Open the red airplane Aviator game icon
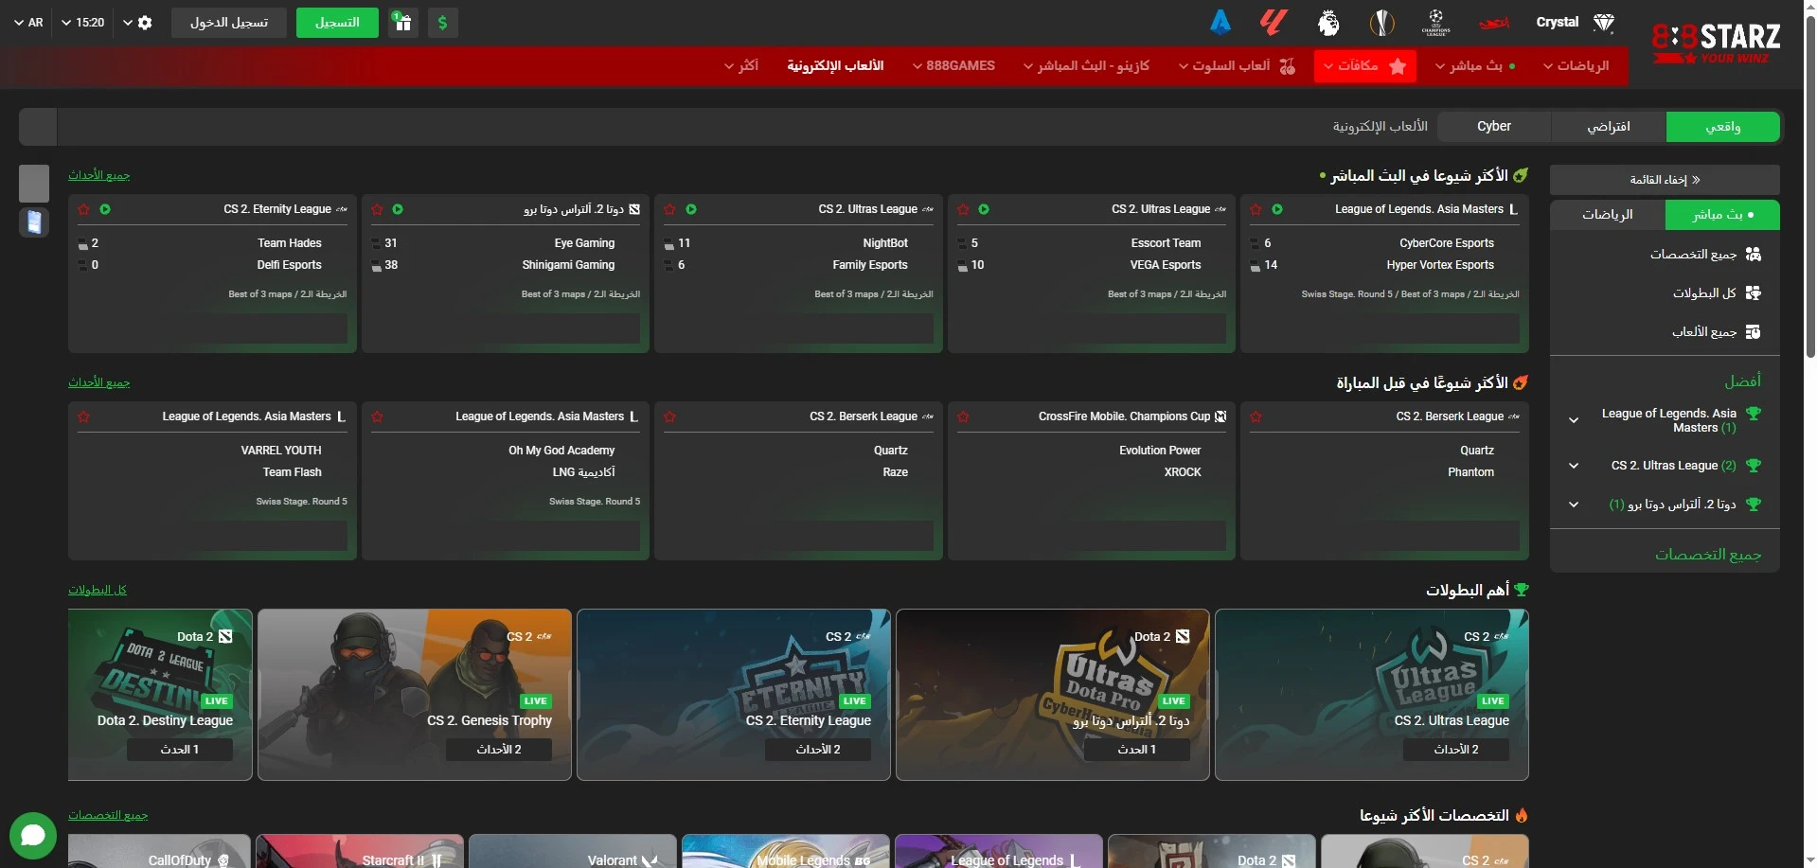The image size is (1817, 868). (x=1495, y=23)
